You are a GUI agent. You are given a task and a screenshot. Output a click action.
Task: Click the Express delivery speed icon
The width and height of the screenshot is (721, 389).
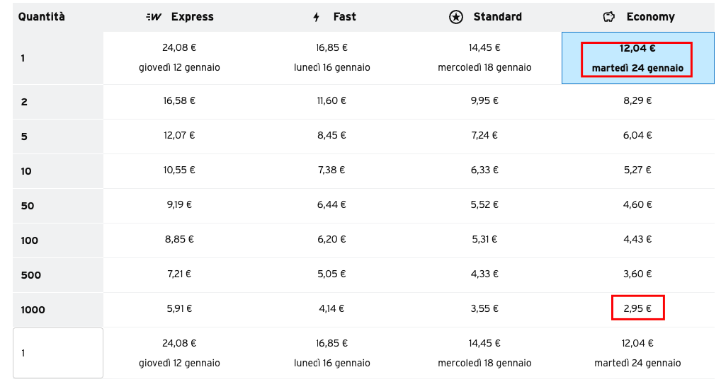(x=154, y=17)
